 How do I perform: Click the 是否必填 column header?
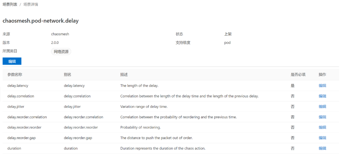pyautogui.click(x=298, y=75)
